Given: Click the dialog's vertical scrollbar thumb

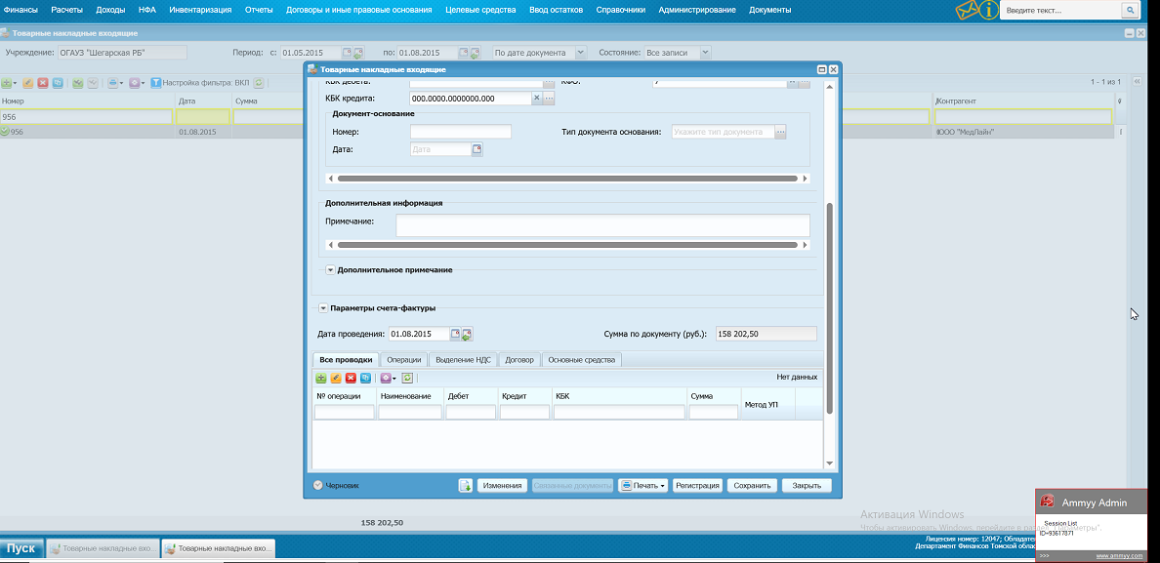Looking at the screenshot, I should click(829, 308).
